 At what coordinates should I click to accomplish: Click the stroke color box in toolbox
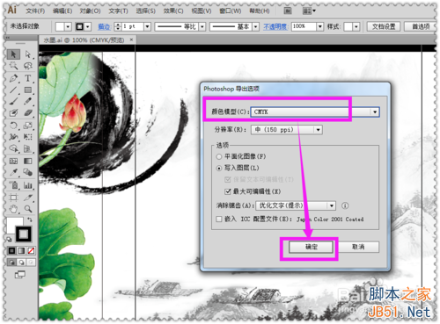tap(24, 234)
